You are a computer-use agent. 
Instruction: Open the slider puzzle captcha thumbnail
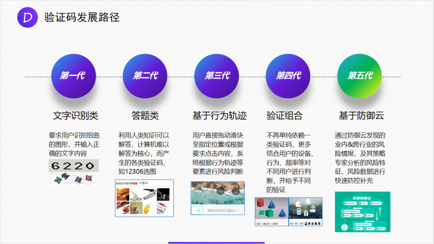(218, 198)
